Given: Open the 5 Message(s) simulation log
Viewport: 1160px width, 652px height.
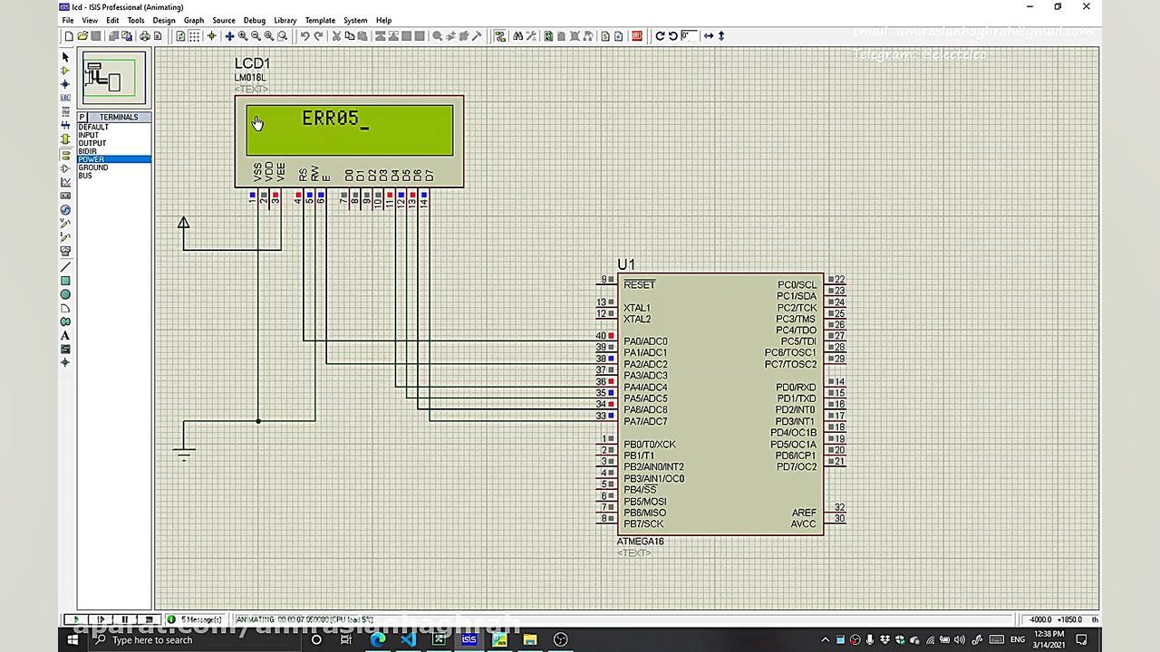Looking at the screenshot, I should click(199, 619).
